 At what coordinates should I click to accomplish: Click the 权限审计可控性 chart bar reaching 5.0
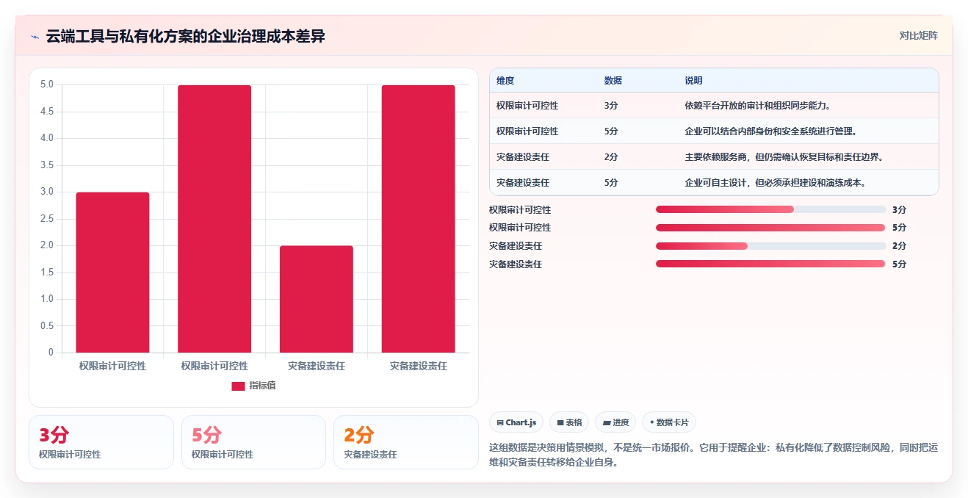(214, 219)
